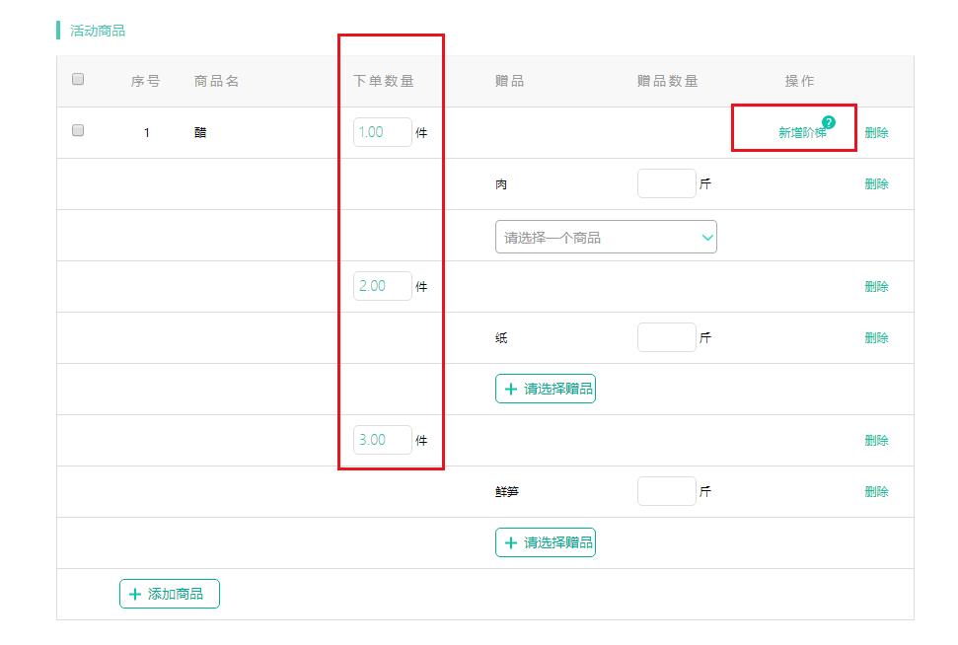Delete the 鲜笋 gift row
Image resolution: width=958 pixels, height=645 pixels.
(x=876, y=492)
